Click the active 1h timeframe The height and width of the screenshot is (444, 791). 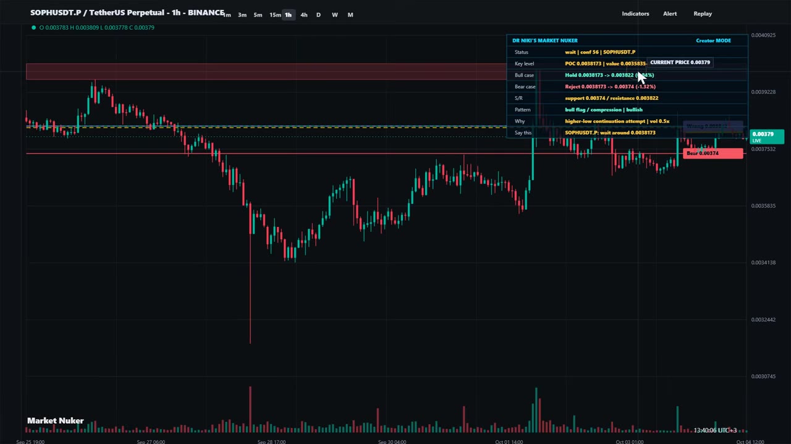288,15
